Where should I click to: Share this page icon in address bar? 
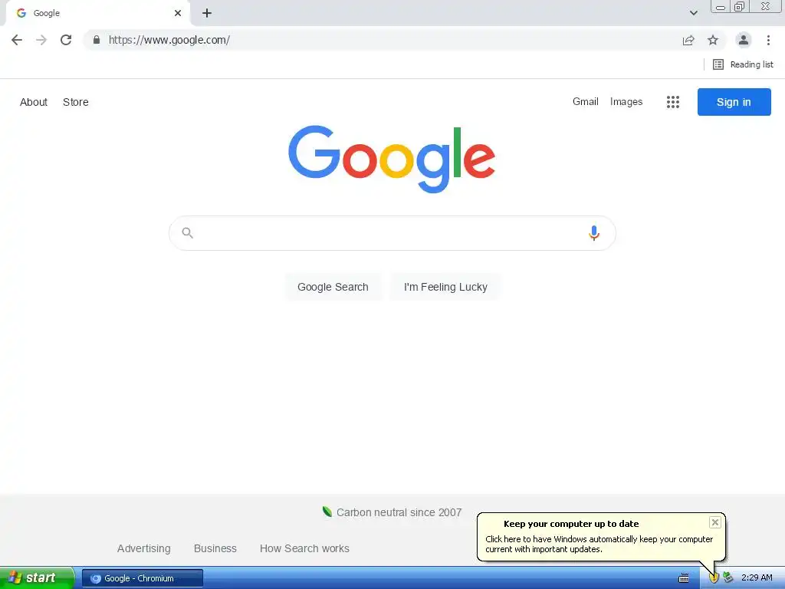point(688,40)
